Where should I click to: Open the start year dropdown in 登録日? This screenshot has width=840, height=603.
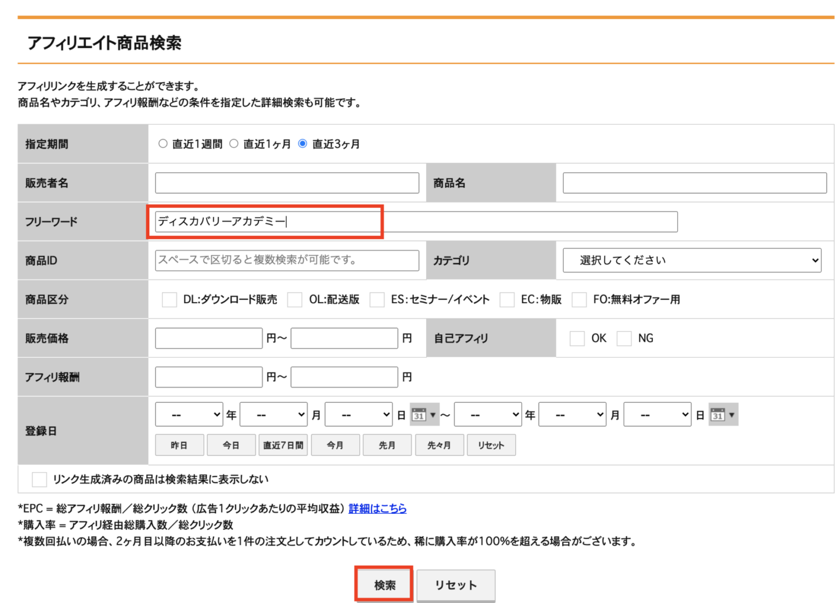[x=189, y=414]
